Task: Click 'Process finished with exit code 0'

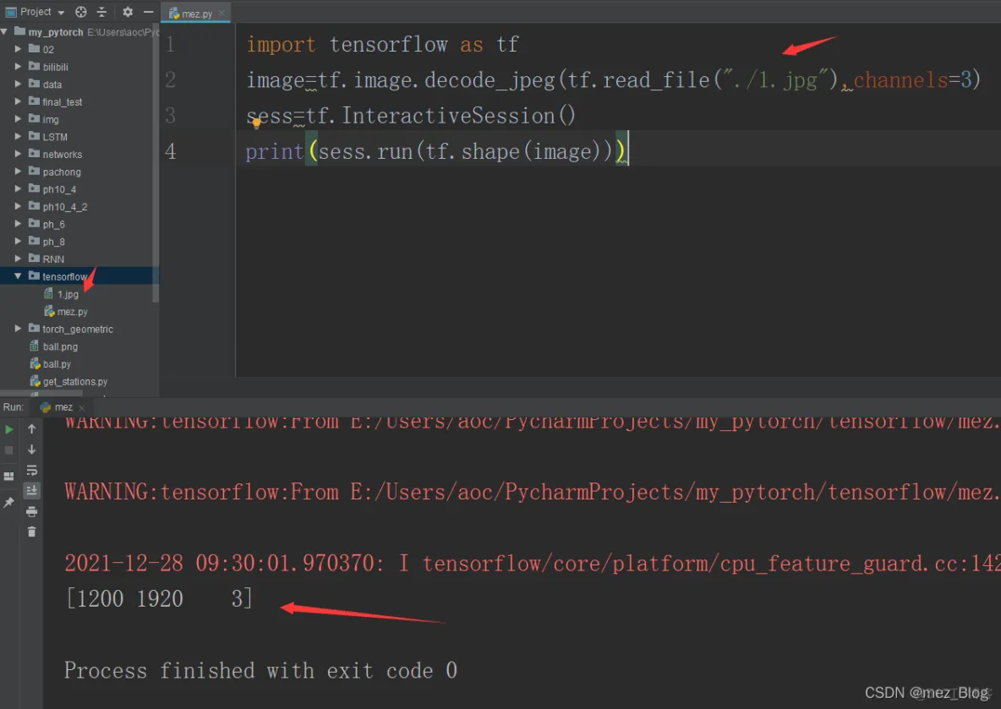Action: [x=260, y=670]
